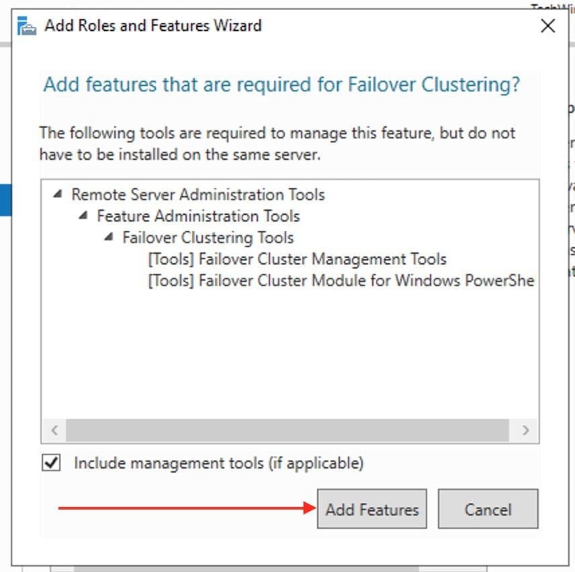This screenshot has width=575, height=572.
Task: Select Failover Cluster Management Tools item
Action: pyautogui.click(x=297, y=259)
